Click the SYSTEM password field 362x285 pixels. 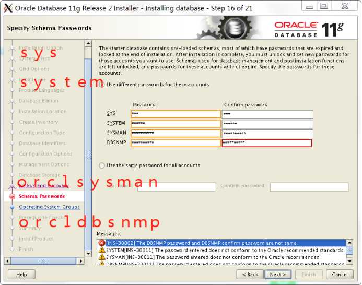click(x=176, y=124)
